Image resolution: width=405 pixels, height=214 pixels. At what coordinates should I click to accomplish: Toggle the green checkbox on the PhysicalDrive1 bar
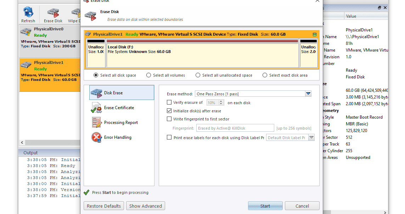[x=315, y=35]
